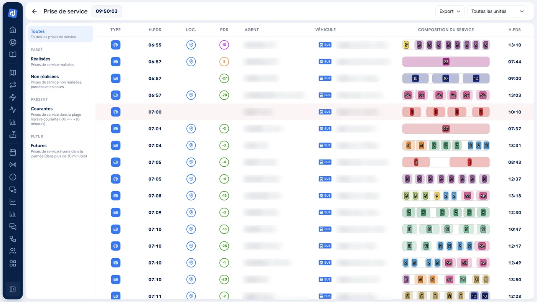Screen dimensions: 537x302
Task: Click the BUS vehicle badge in the 07:01 row
Action: tap(325, 129)
